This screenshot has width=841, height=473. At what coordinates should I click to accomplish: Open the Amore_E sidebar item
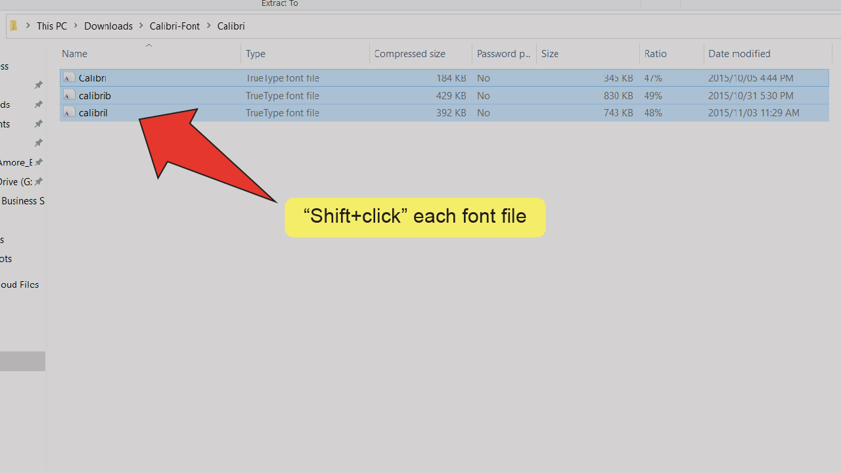coord(16,162)
